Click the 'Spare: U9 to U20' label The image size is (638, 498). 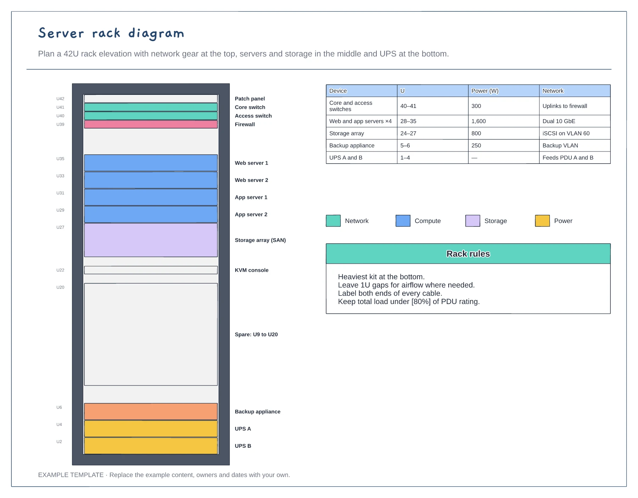[256, 334]
